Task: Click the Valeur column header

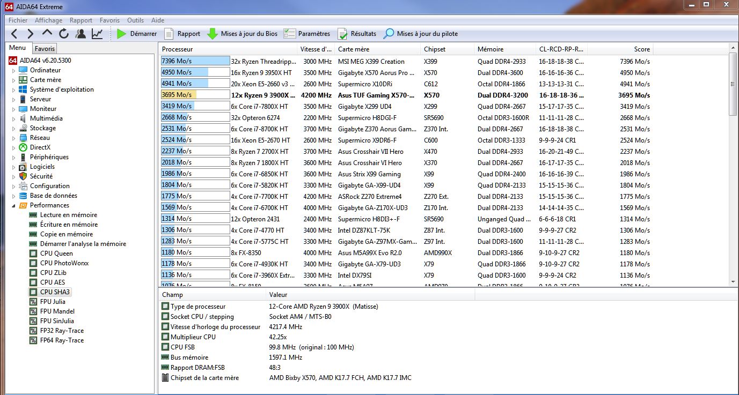Action: [x=370, y=295]
